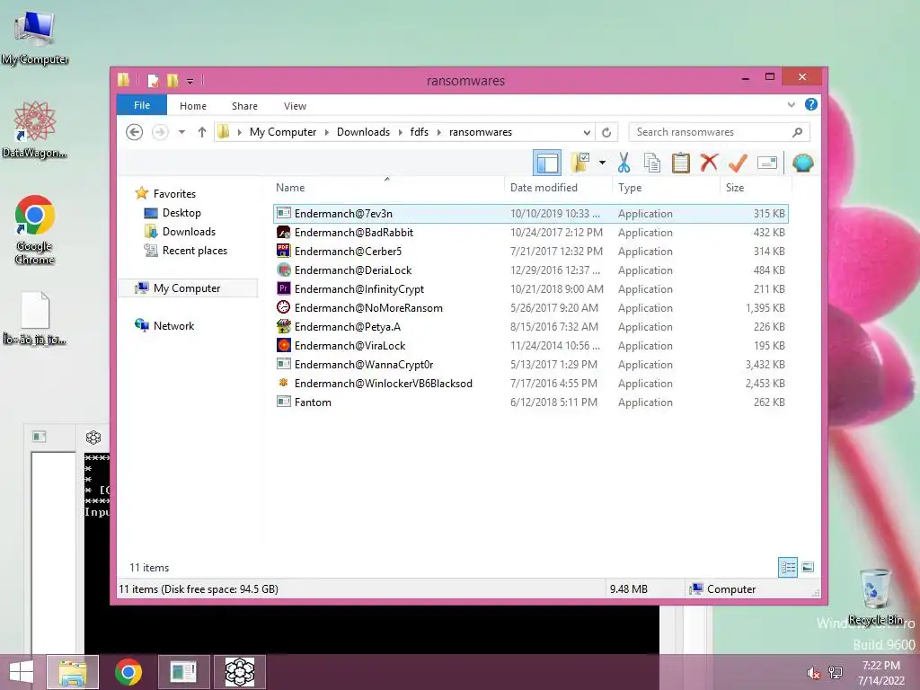Switch to the Home ribbon tab

[x=193, y=106]
